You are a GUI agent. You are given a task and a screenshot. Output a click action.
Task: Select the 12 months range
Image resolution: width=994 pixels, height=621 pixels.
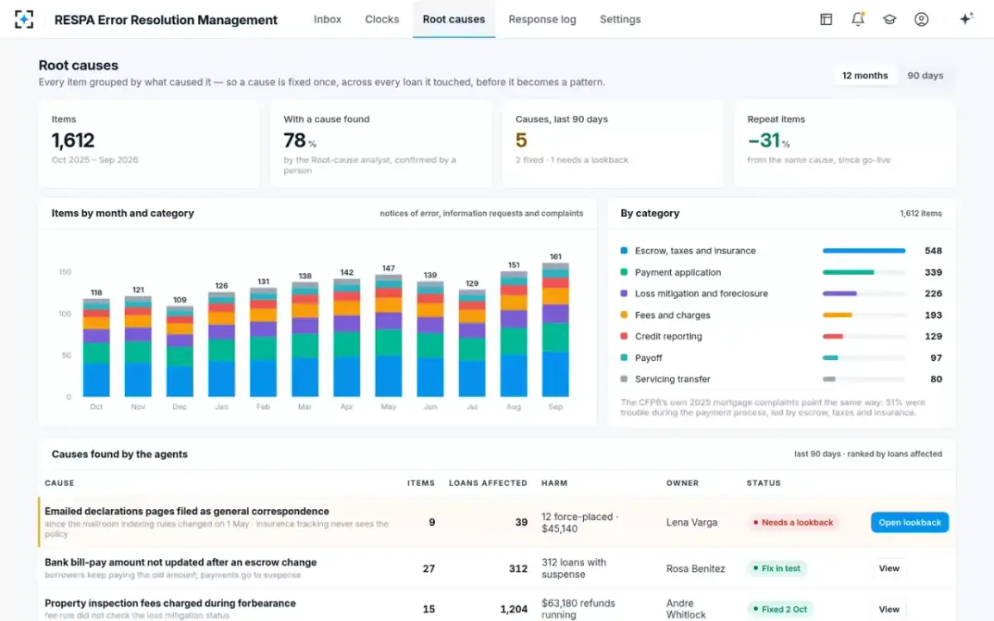[x=865, y=75]
